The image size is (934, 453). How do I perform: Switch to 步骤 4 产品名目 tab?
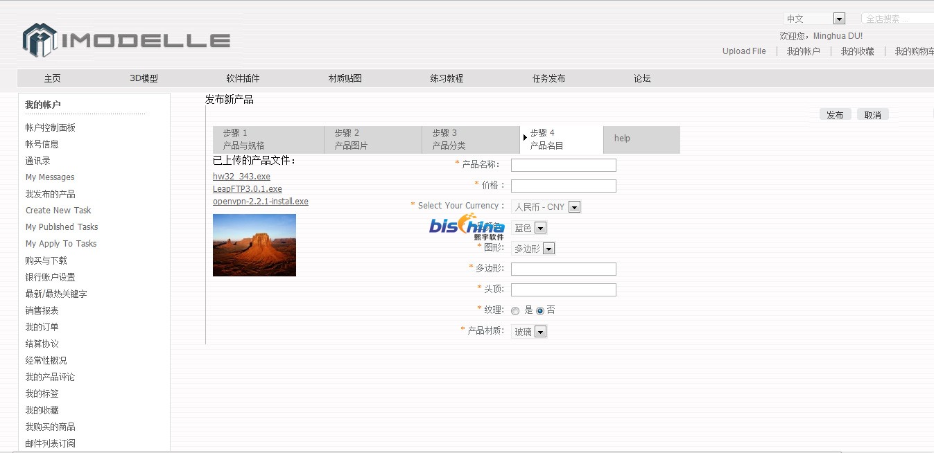[x=562, y=139]
